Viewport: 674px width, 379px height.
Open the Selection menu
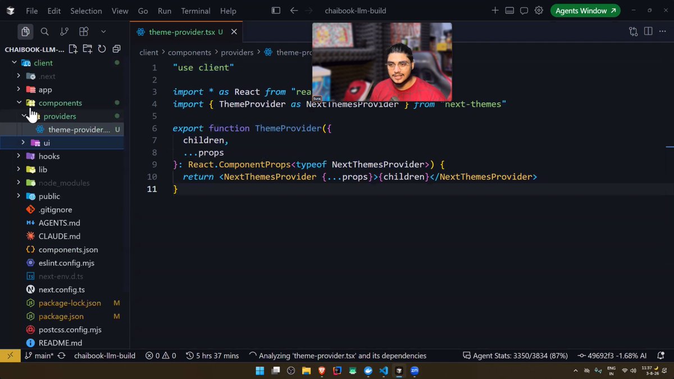click(x=86, y=11)
